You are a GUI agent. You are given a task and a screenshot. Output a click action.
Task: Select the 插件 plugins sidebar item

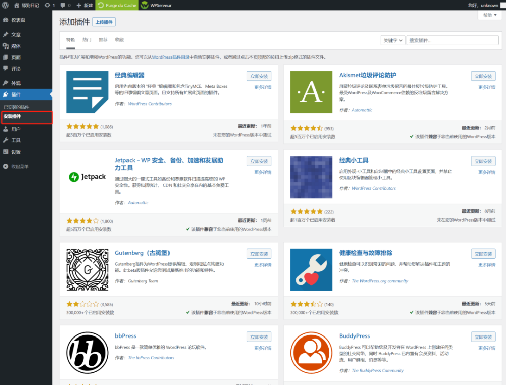point(26,94)
